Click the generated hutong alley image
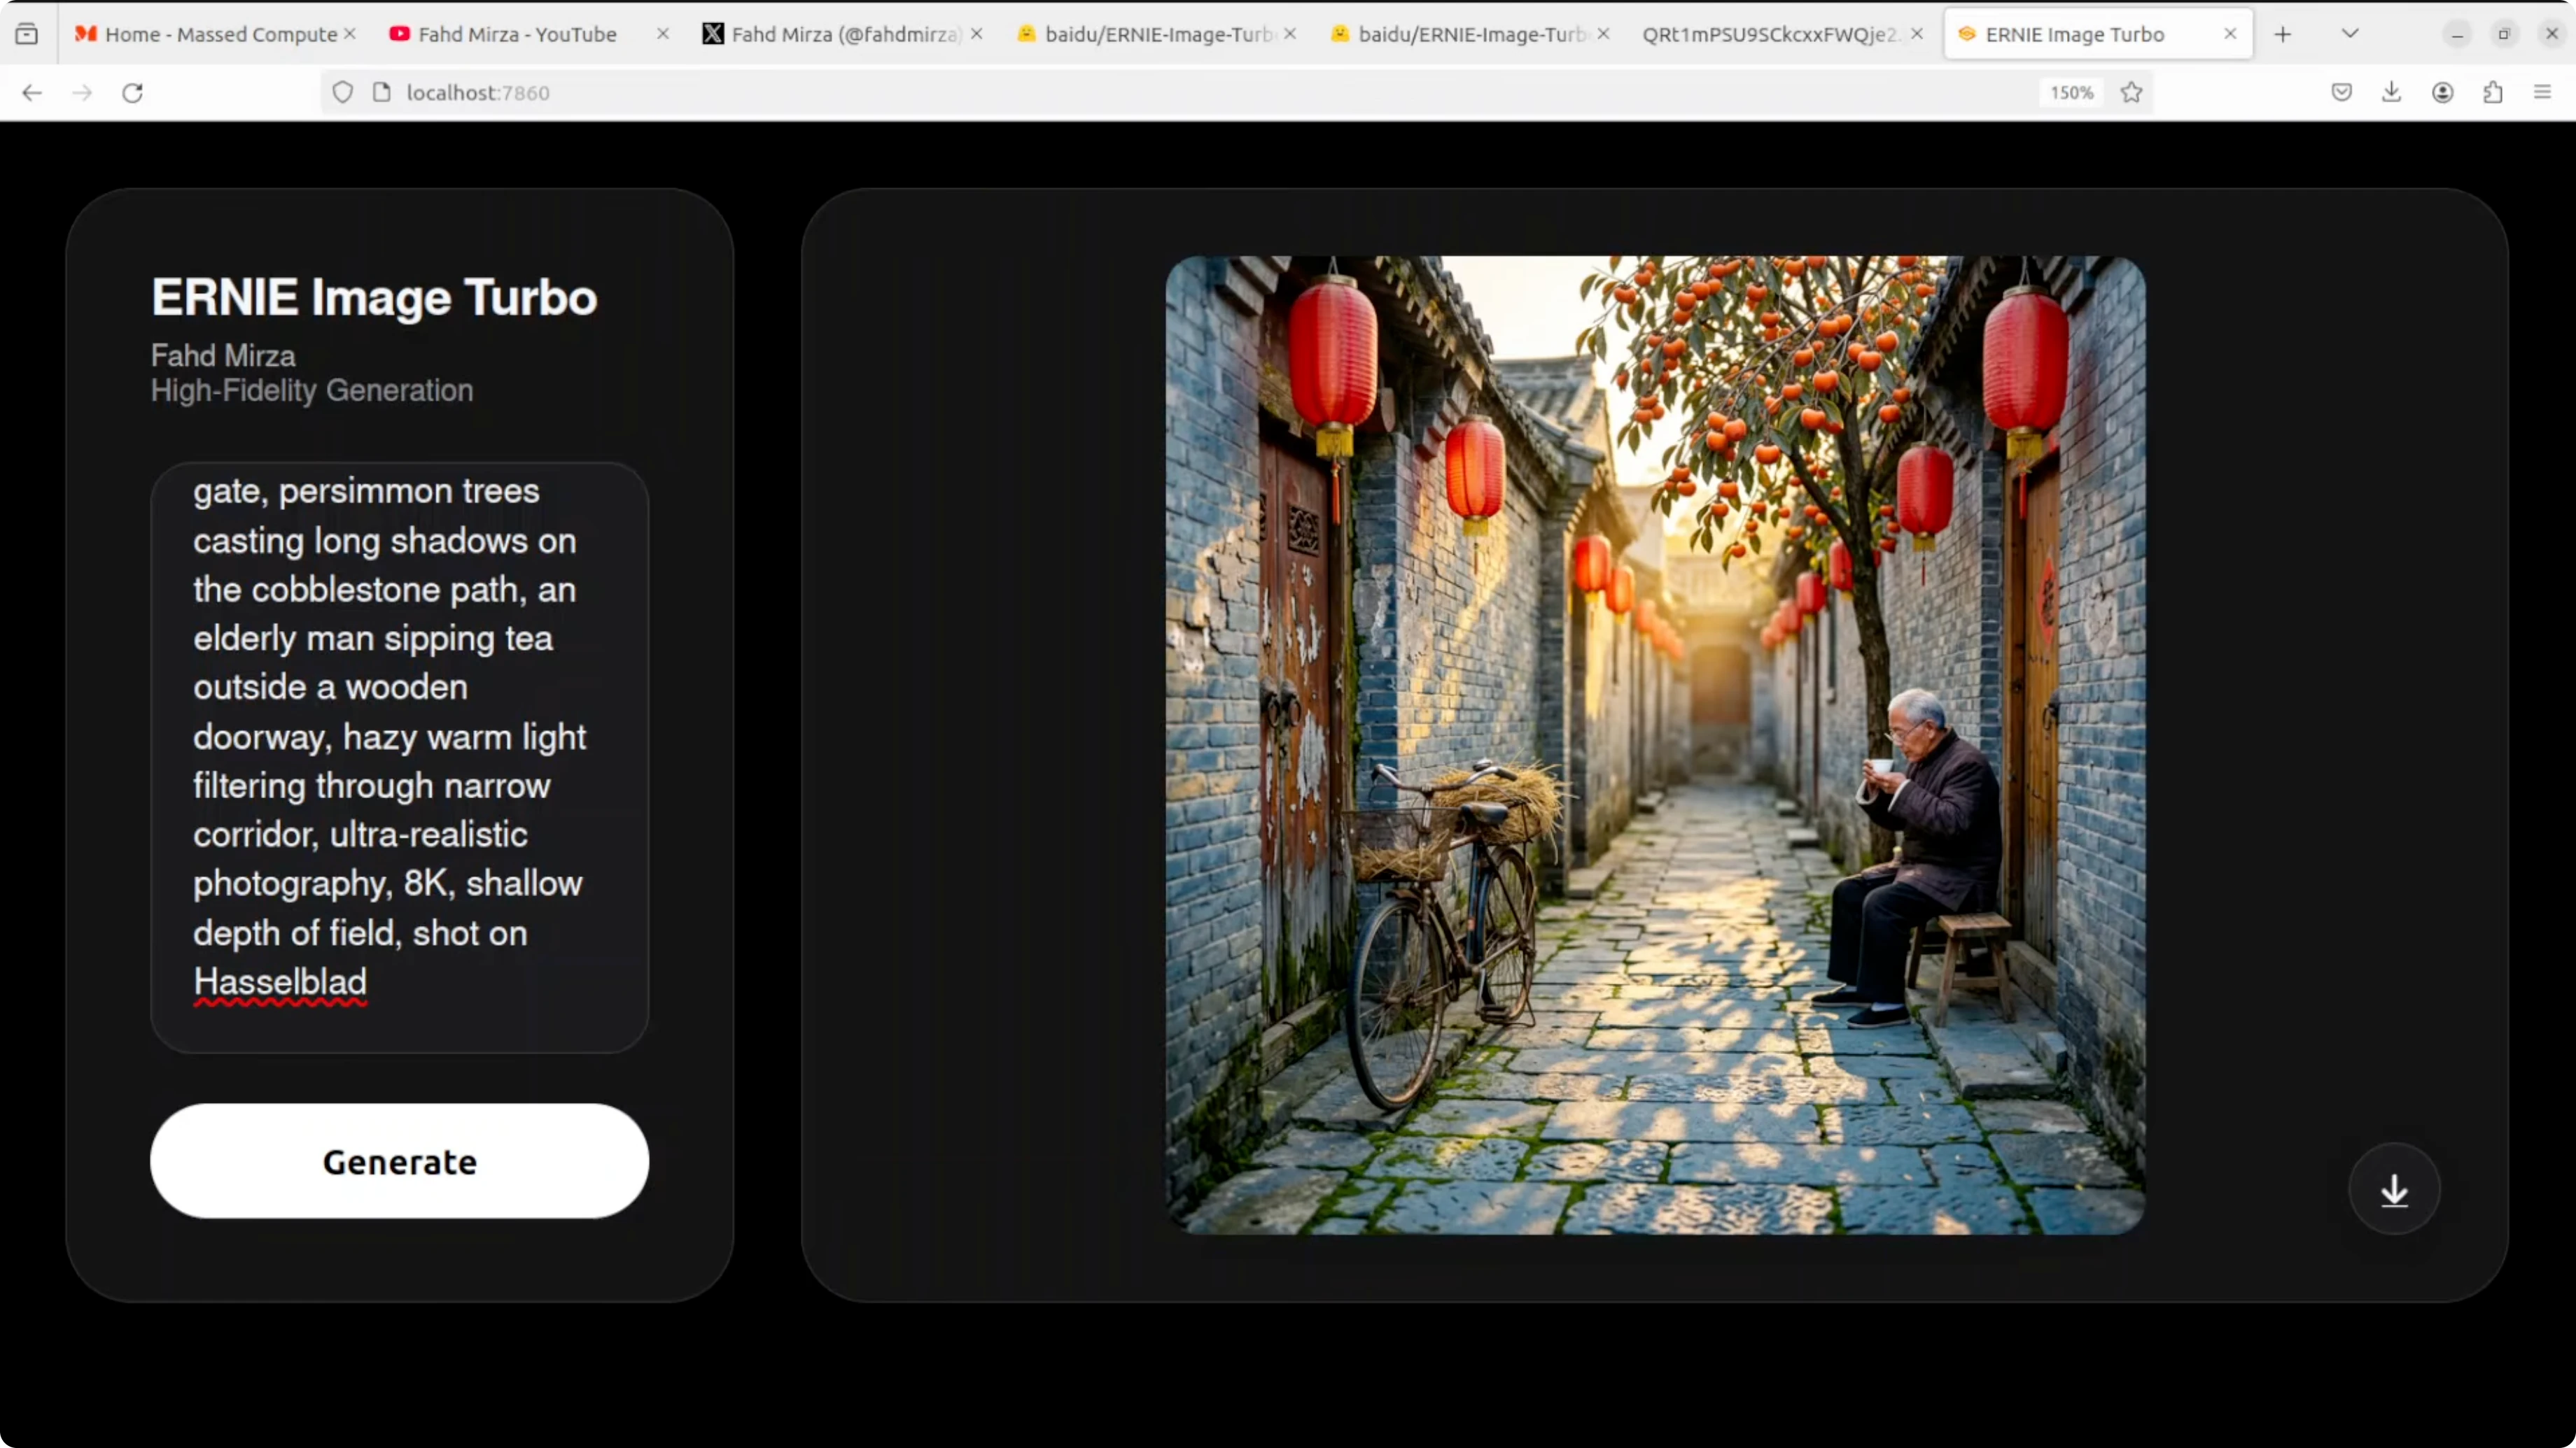 tap(1654, 744)
